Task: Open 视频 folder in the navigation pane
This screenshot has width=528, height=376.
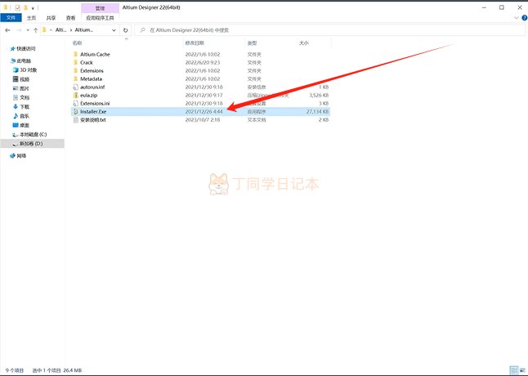Action: tap(21, 79)
